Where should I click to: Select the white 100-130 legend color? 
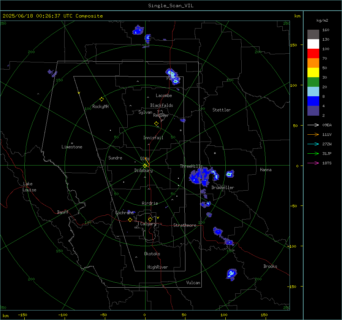(313, 44)
